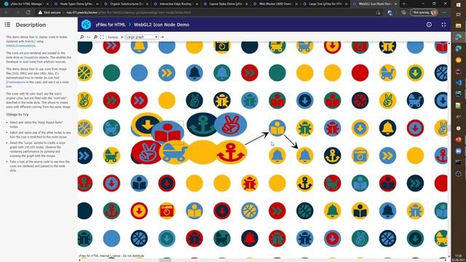Select yellow bell node at arrow end

(x=304, y=156)
